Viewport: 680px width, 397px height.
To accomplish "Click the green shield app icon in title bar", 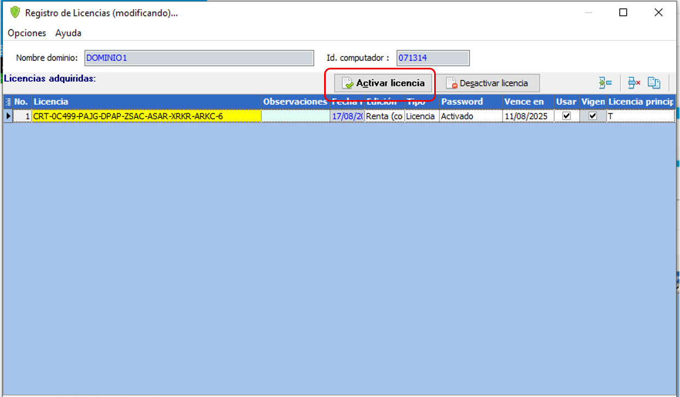I will point(15,13).
